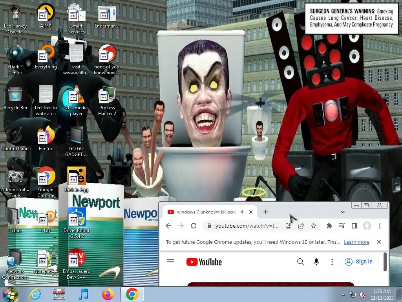Open the YouTube hamburger guide menu
Viewport: 402px width, 302px height.
click(171, 261)
